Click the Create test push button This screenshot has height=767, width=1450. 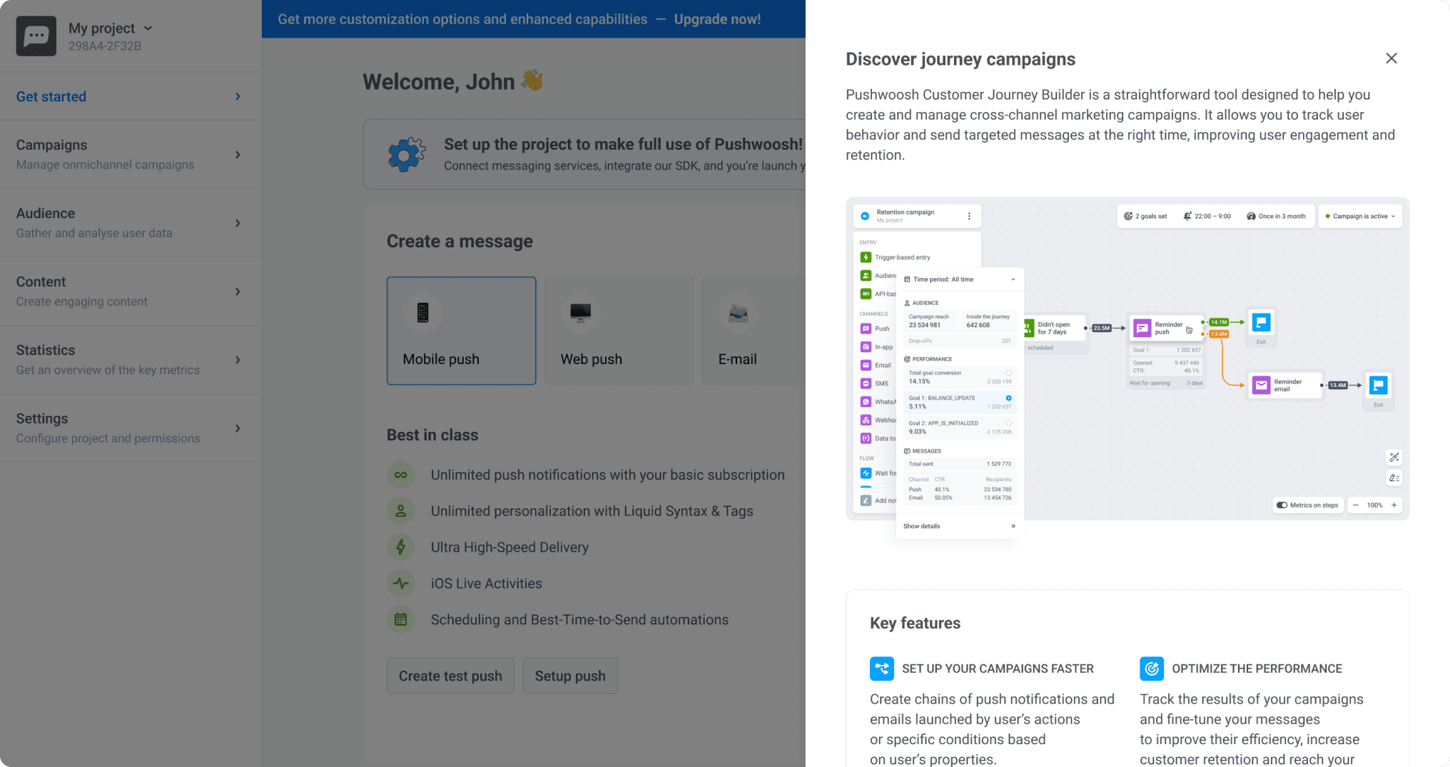click(x=450, y=676)
